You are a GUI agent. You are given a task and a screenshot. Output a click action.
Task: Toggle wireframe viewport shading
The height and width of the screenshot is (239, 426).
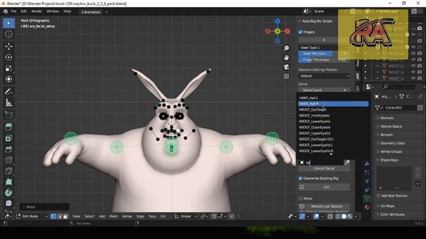click(338, 216)
